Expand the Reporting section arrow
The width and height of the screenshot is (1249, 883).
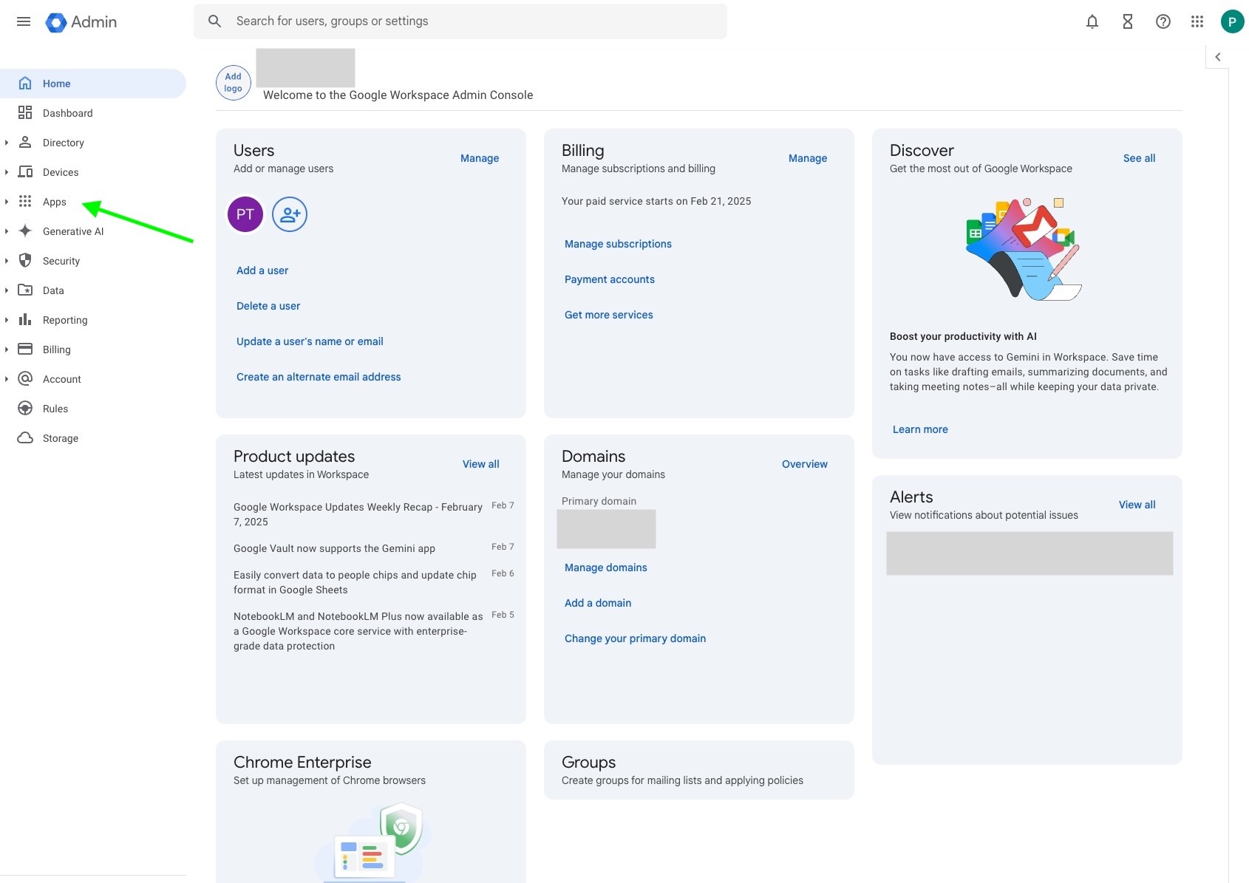pyautogui.click(x=7, y=320)
